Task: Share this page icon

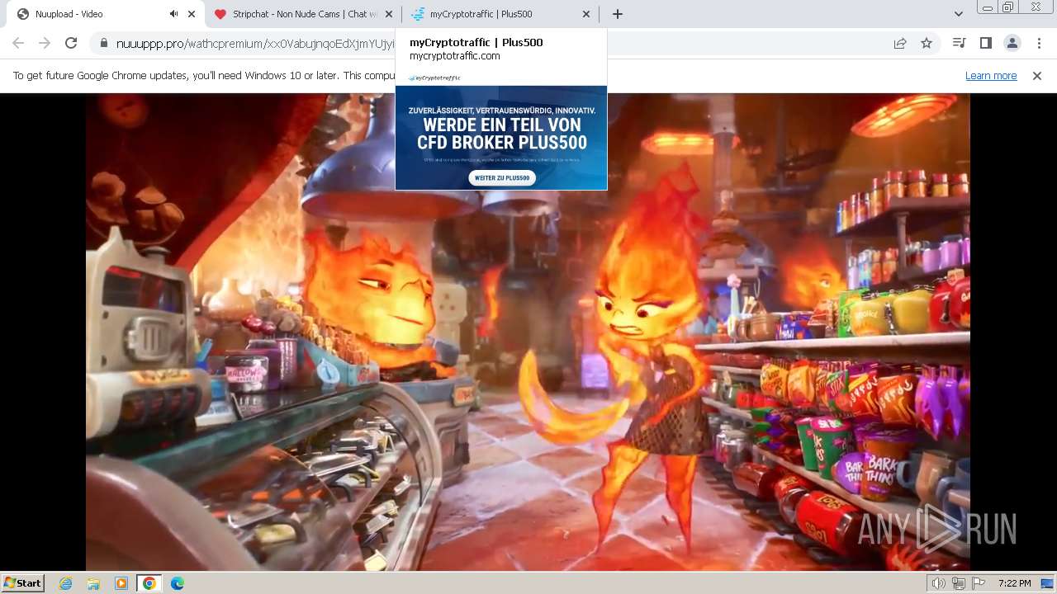Action: (900, 43)
